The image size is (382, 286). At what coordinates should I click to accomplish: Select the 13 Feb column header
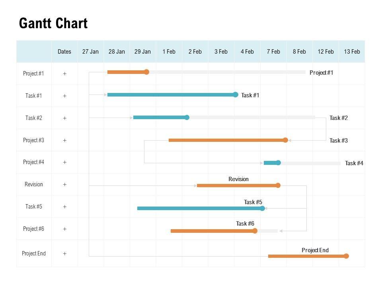coord(352,52)
